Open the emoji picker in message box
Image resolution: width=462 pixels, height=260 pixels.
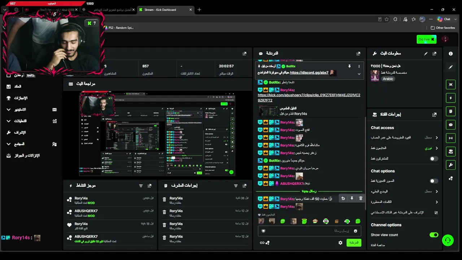coord(356,231)
